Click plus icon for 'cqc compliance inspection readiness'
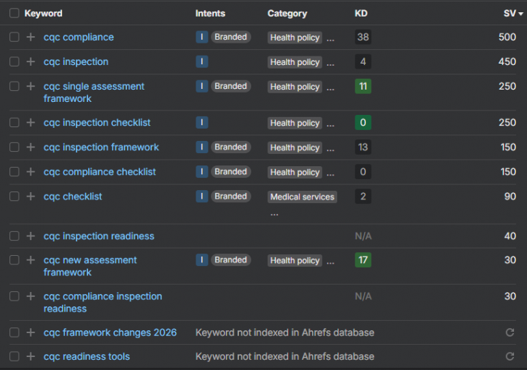 coord(30,296)
